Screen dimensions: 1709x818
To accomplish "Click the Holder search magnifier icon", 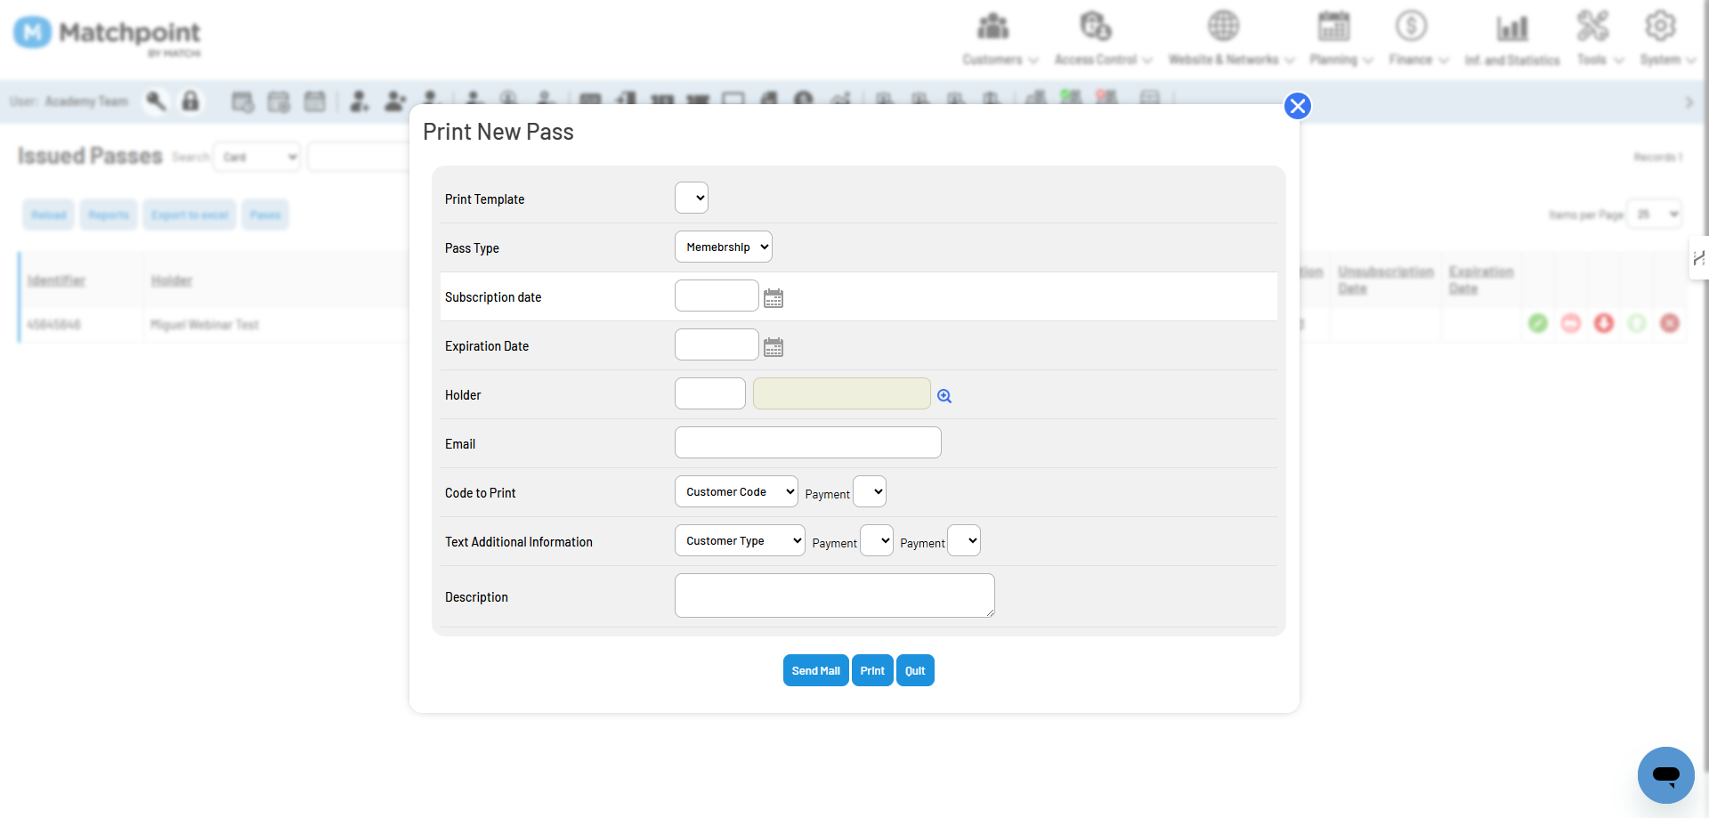I will (944, 395).
